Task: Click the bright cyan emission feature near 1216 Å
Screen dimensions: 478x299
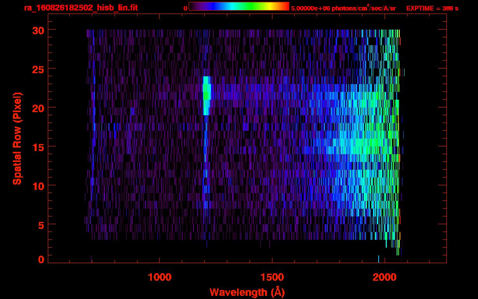Action: pyautogui.click(x=207, y=96)
